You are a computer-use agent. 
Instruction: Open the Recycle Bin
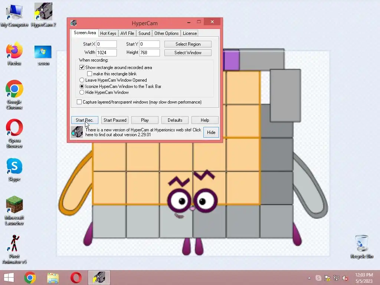click(361, 247)
